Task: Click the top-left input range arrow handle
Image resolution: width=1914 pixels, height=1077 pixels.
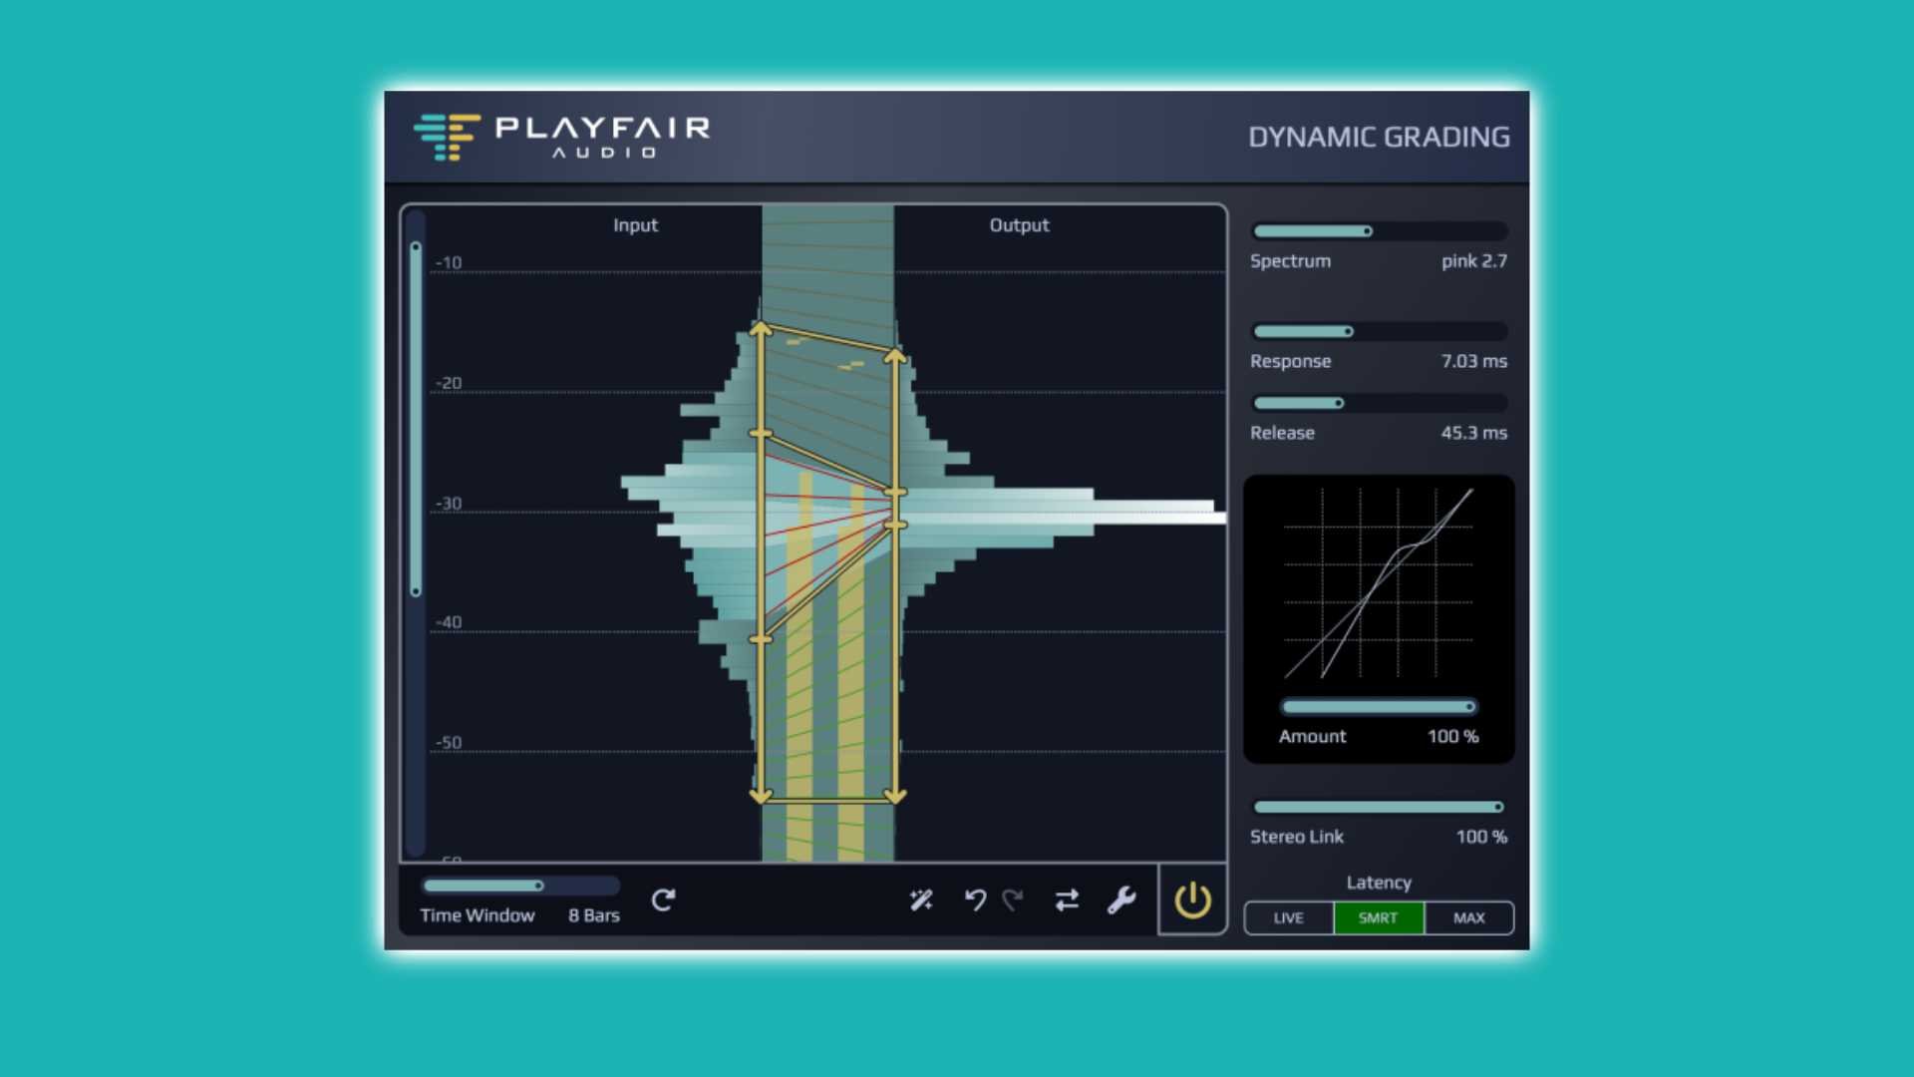Action: click(761, 329)
